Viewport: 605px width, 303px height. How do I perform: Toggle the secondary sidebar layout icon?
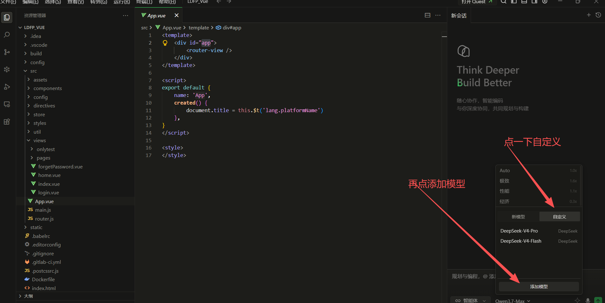tap(534, 2)
